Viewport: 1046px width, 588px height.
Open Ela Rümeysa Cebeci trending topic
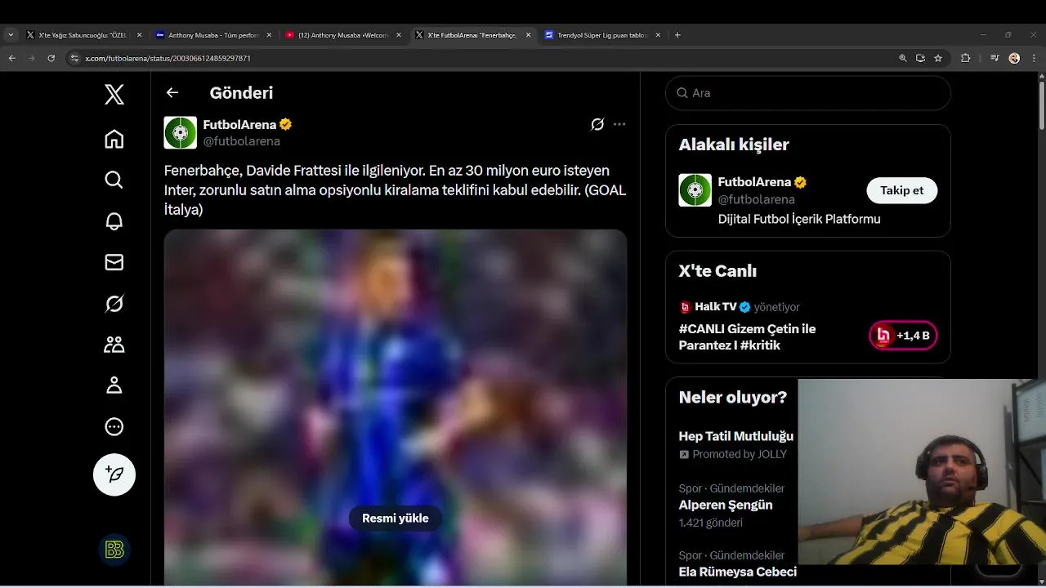[x=738, y=572]
